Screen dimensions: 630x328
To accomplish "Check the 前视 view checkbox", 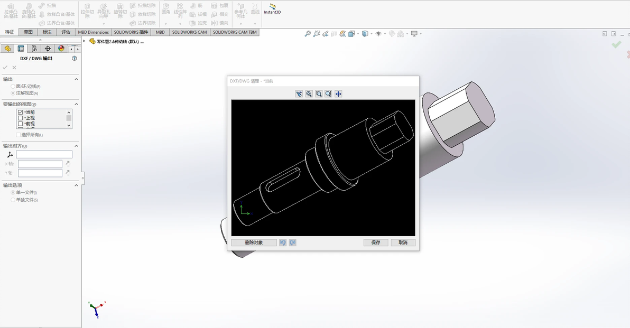I will pos(21,124).
